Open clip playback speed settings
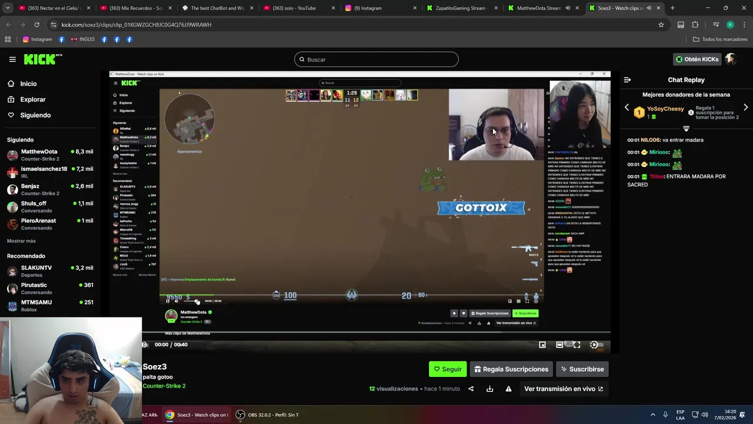 [x=594, y=344]
